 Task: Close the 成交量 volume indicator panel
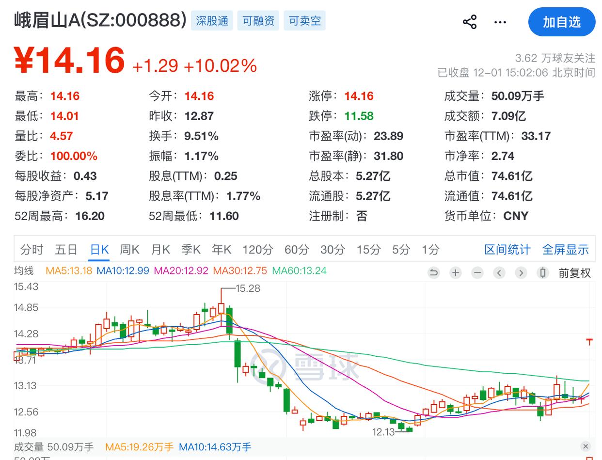[x=586, y=446]
